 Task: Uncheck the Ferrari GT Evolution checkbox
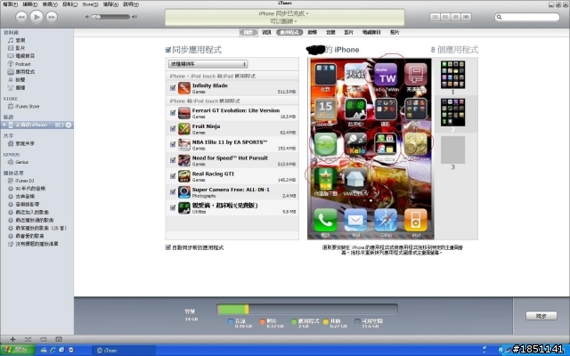tap(173, 113)
